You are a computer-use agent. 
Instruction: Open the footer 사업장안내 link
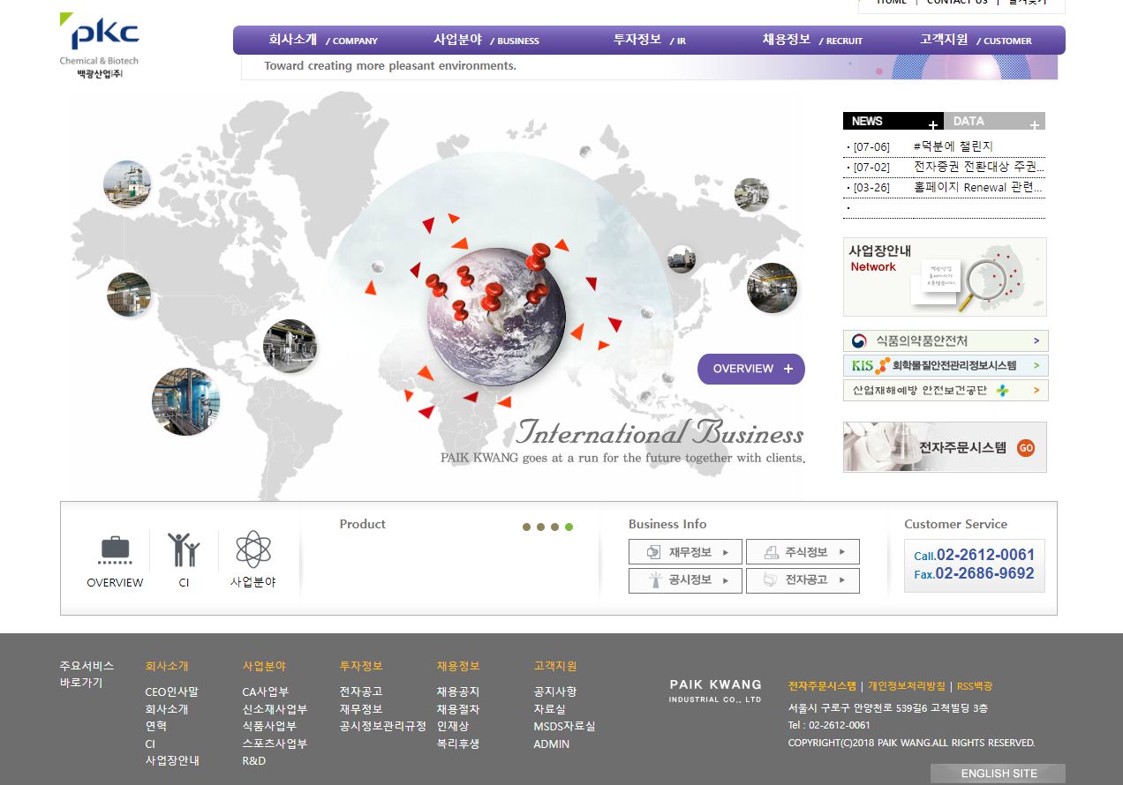point(172,761)
